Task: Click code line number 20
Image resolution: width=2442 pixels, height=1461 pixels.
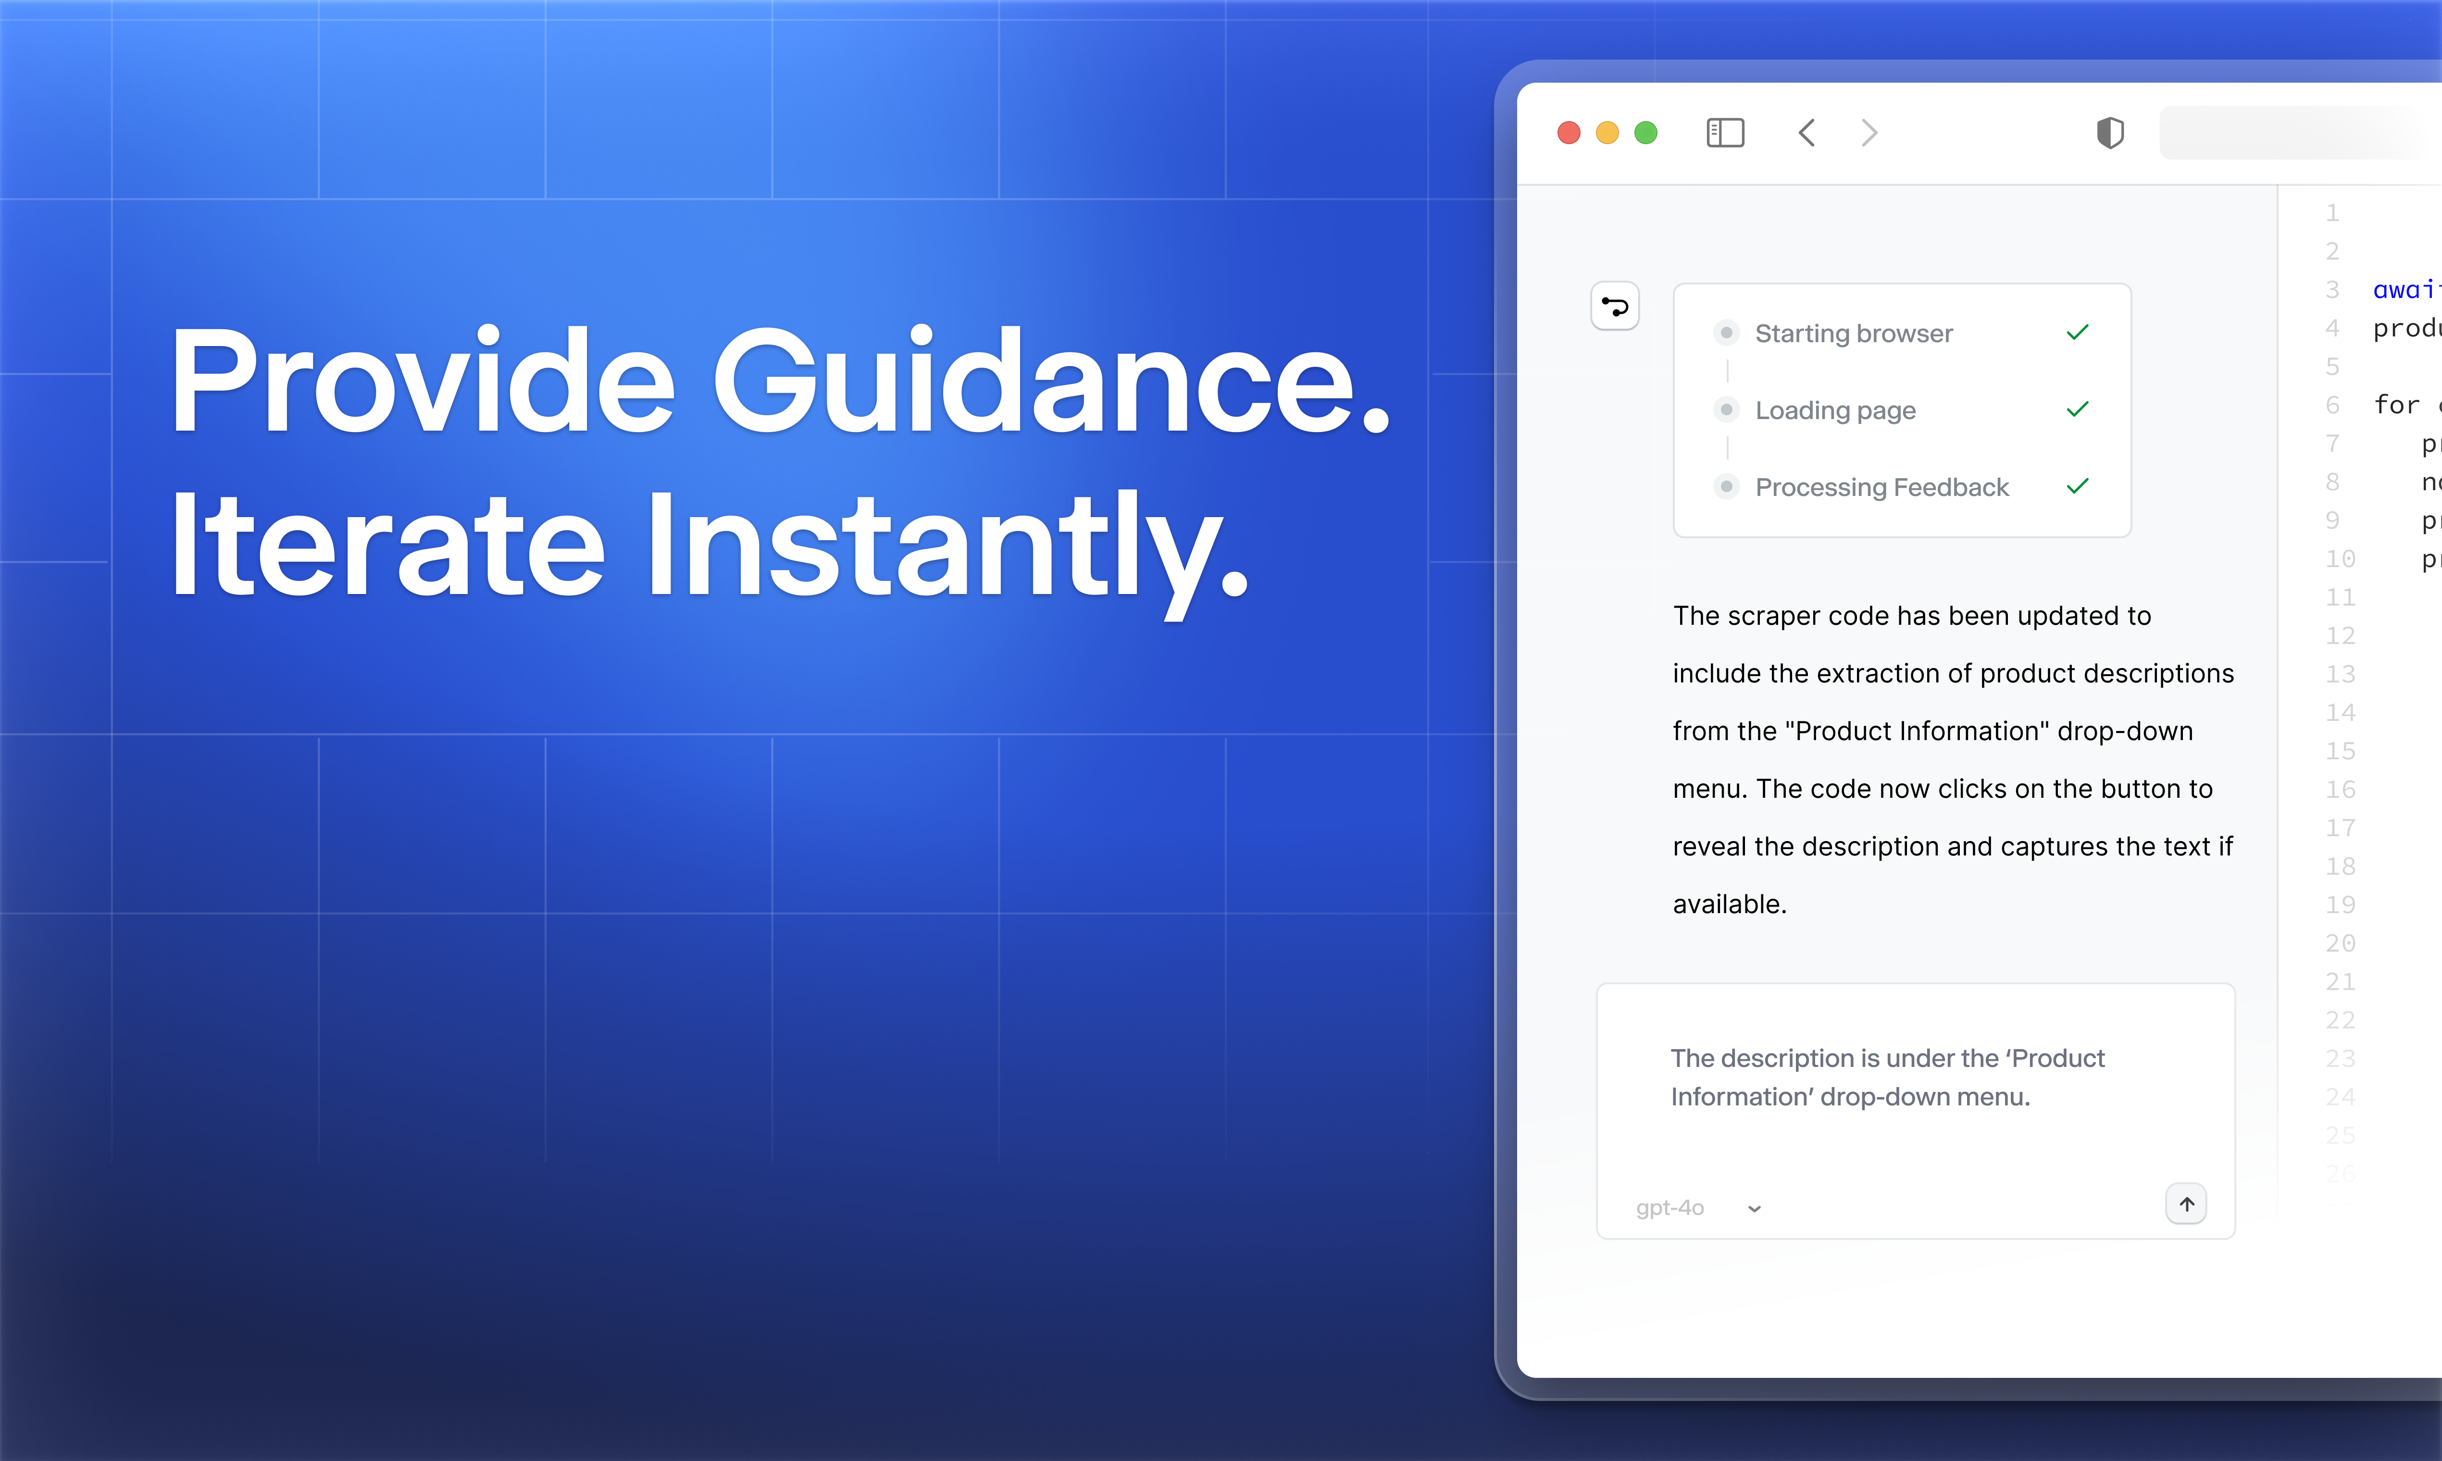Action: (x=2340, y=943)
